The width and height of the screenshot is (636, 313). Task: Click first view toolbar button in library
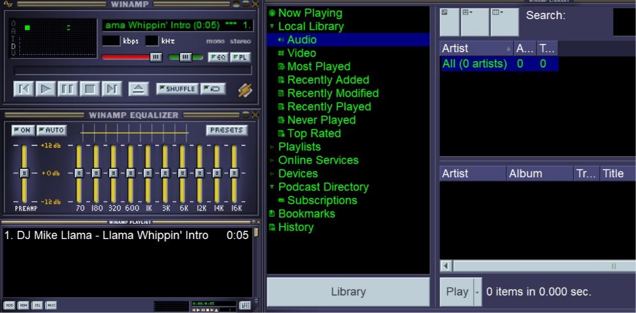coord(450,22)
